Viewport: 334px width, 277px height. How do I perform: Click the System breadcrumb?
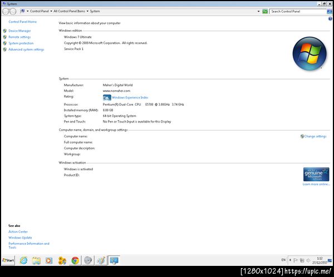pos(95,11)
